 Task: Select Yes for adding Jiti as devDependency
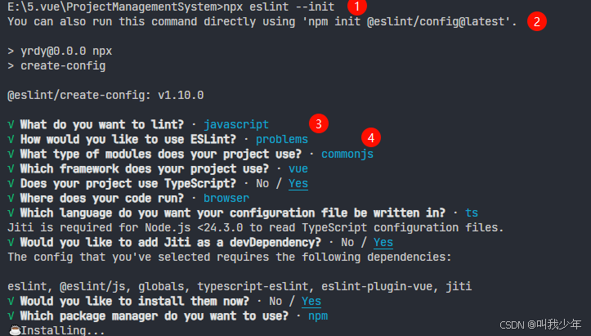(x=383, y=243)
